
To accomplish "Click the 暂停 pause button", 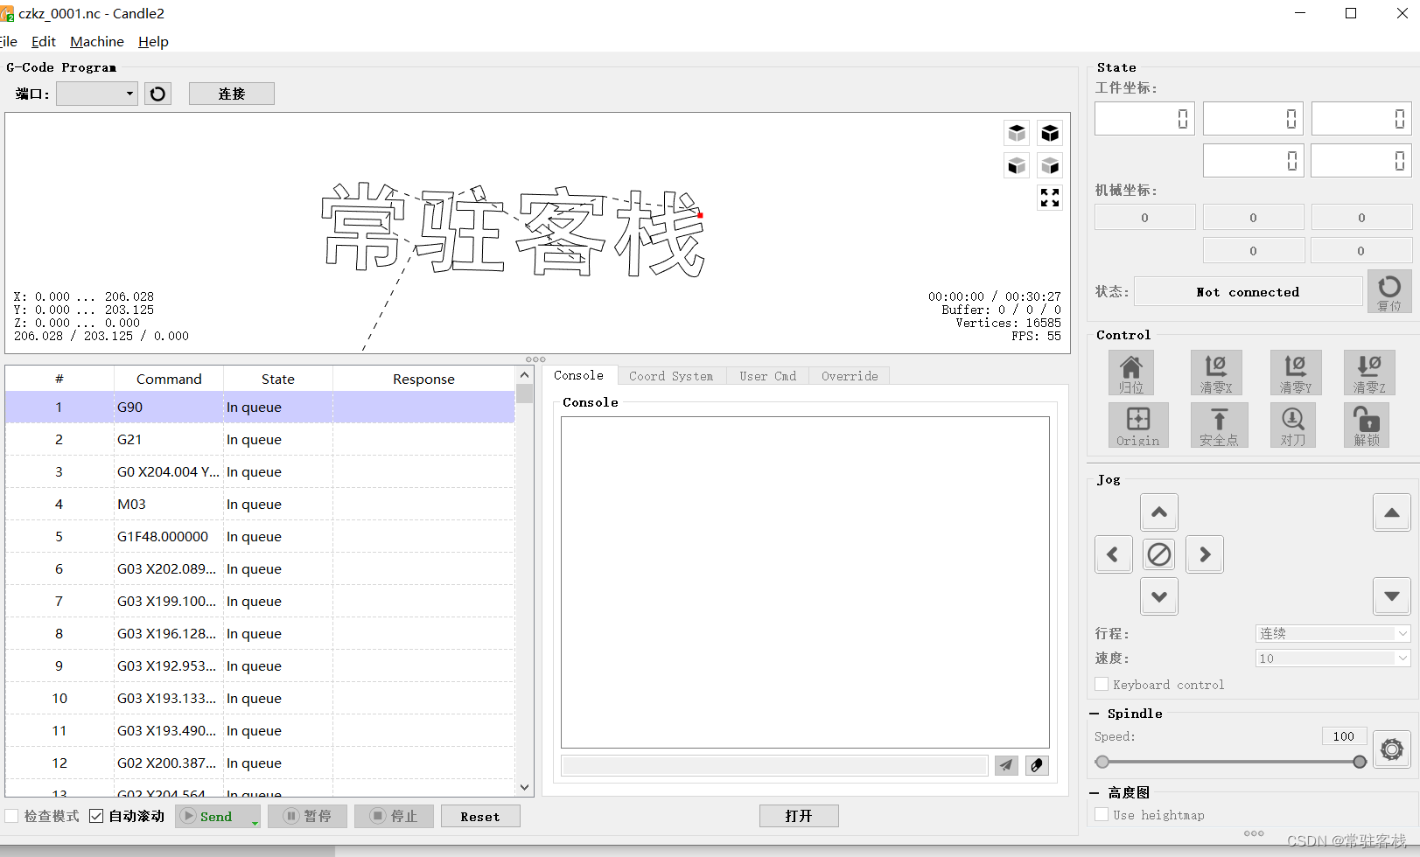I will click(307, 816).
